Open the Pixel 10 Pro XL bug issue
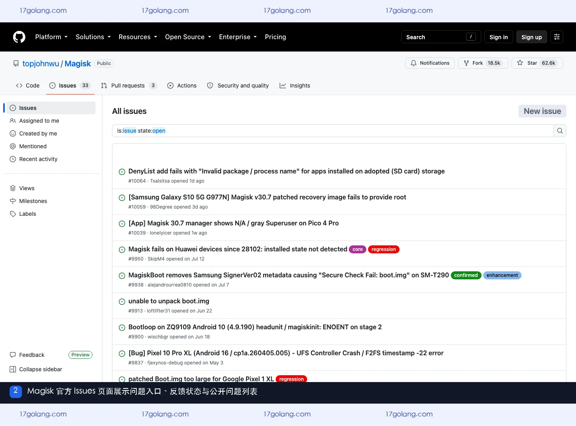 [x=286, y=353]
